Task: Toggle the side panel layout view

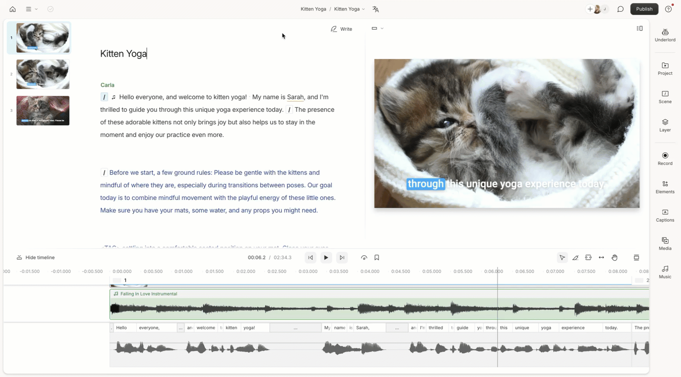Action: pyautogui.click(x=639, y=28)
